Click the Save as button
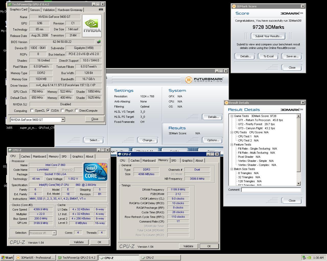This screenshot has height=261, width=327. [x=292, y=56]
